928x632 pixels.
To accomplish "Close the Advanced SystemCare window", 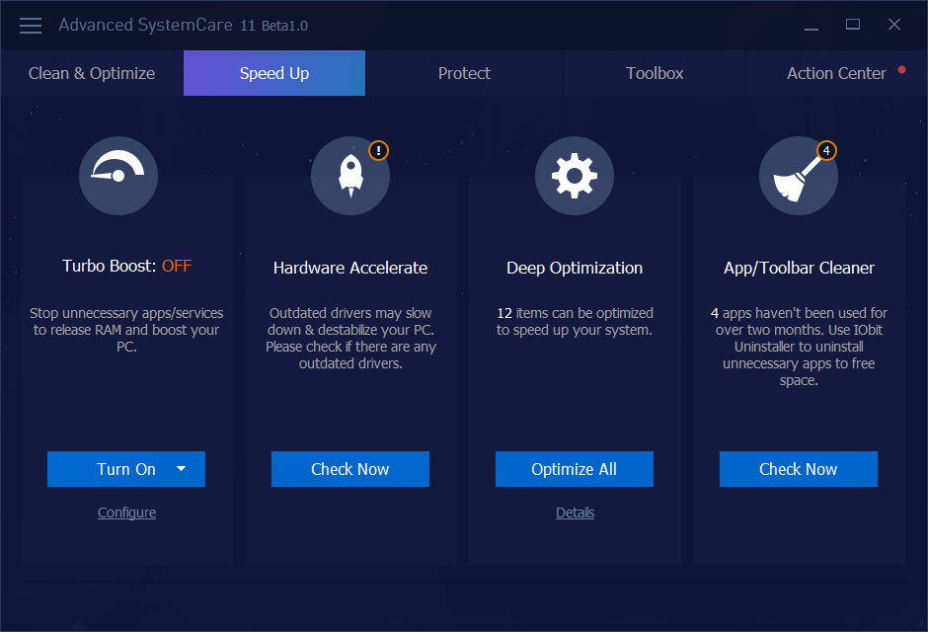I will (894, 25).
